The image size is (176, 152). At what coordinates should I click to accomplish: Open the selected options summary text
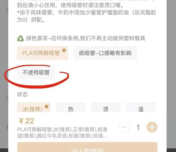click(62, 133)
